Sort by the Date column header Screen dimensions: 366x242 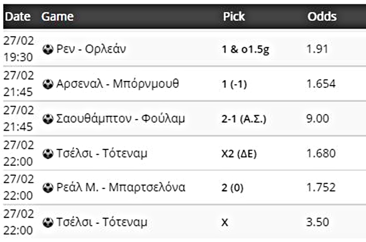[x=17, y=17]
